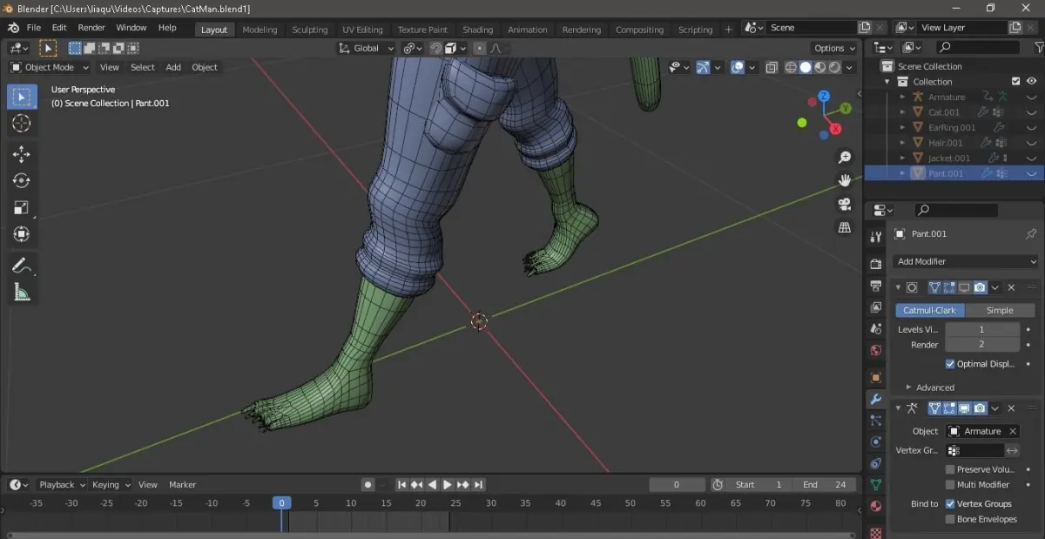
Task: Choose the Measure tool
Action: (x=22, y=293)
